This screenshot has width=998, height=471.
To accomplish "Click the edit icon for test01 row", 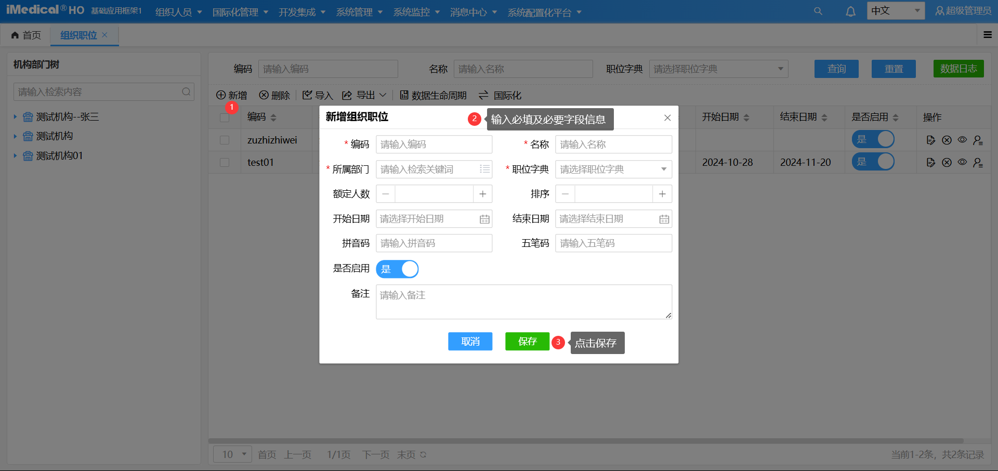I will coord(930,163).
